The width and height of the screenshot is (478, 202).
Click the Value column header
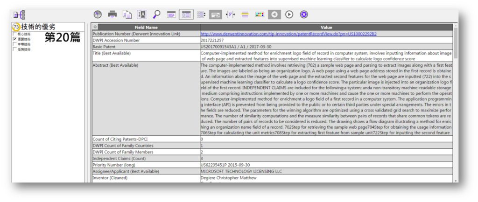click(326, 28)
